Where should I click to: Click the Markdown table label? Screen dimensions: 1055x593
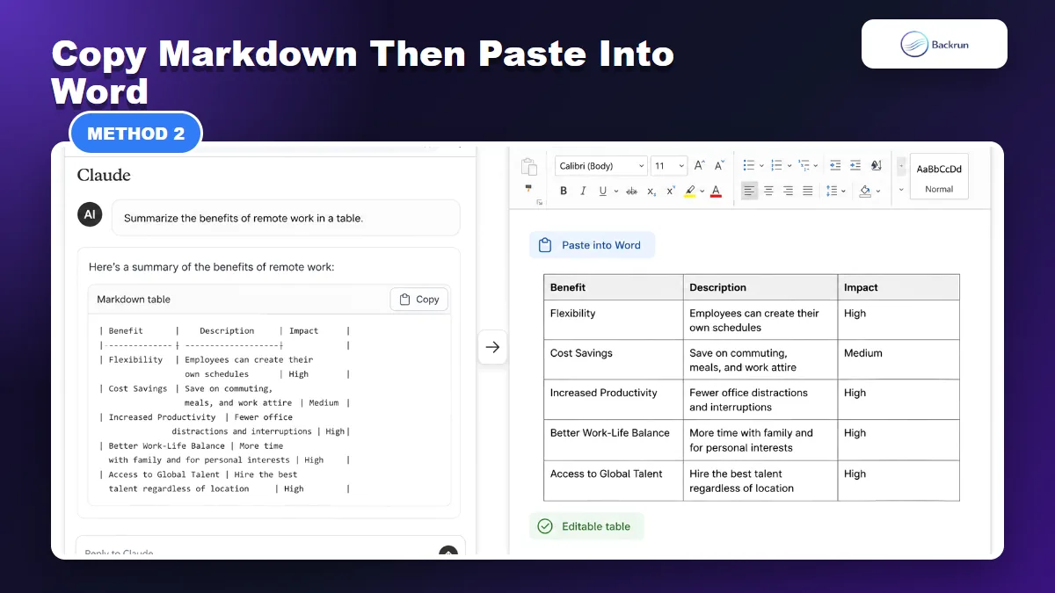(x=134, y=300)
